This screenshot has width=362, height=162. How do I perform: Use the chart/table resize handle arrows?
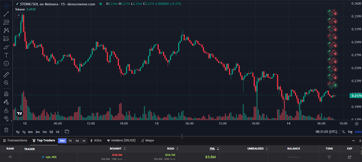(x=182, y=136)
